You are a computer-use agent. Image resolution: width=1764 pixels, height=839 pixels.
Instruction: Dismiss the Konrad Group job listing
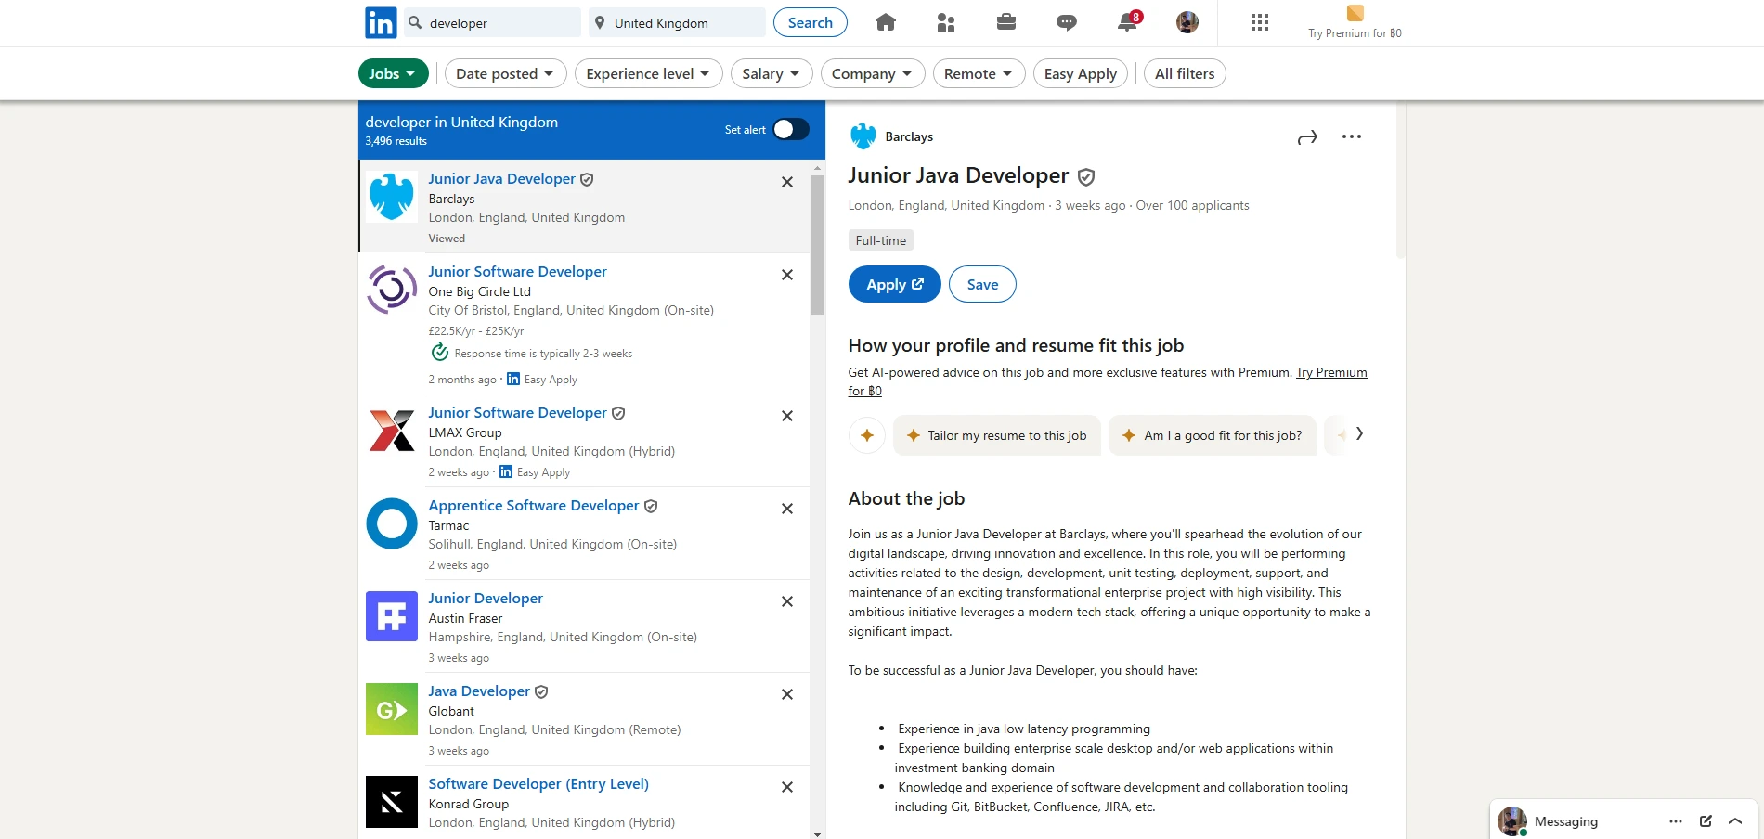coord(787,787)
